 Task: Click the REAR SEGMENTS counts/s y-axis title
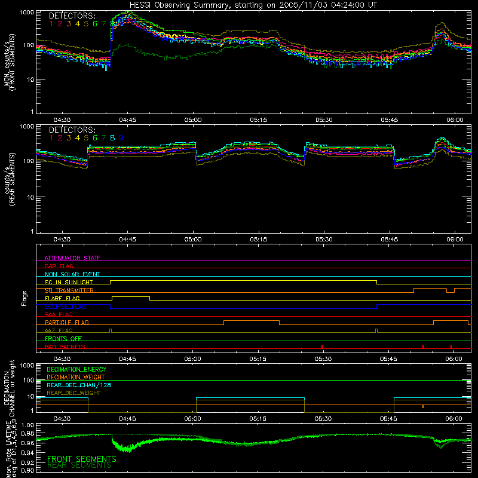pos(9,179)
